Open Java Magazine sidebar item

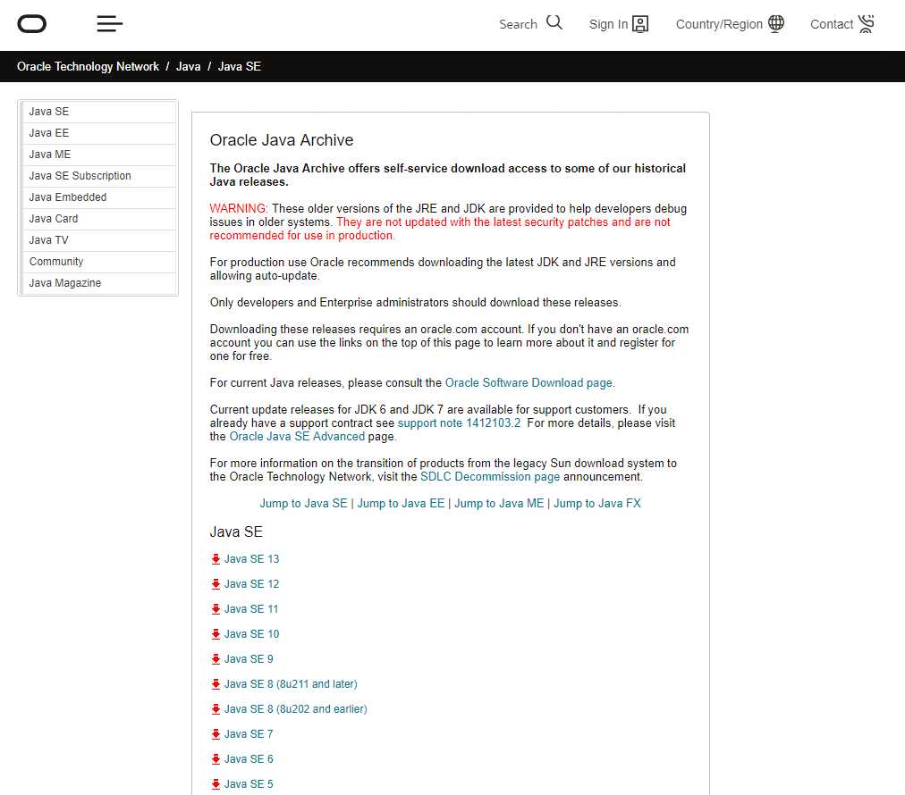point(98,283)
